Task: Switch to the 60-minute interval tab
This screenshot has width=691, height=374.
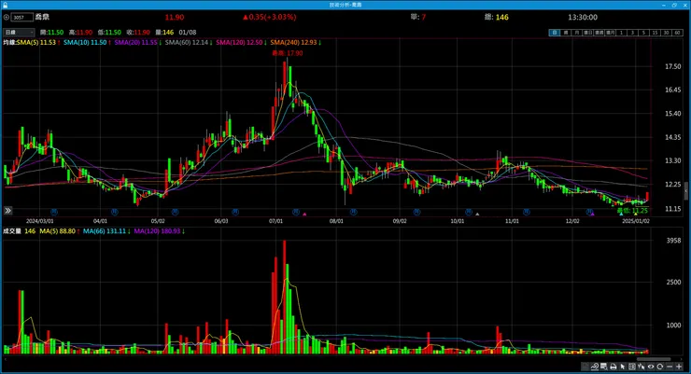Action: [x=677, y=33]
